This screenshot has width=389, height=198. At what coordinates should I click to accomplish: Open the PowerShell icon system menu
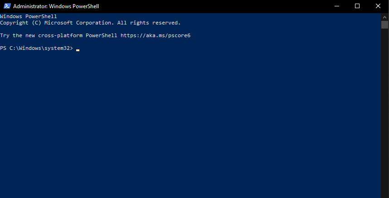pyautogui.click(x=6, y=6)
